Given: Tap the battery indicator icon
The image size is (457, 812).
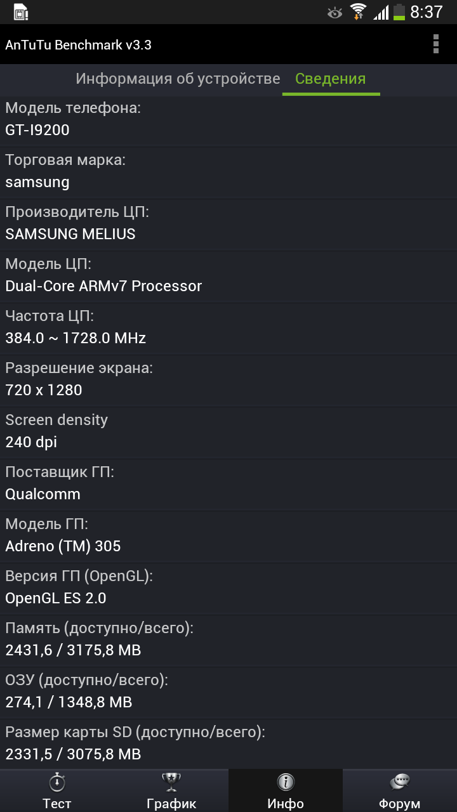Looking at the screenshot, I should click(x=399, y=12).
